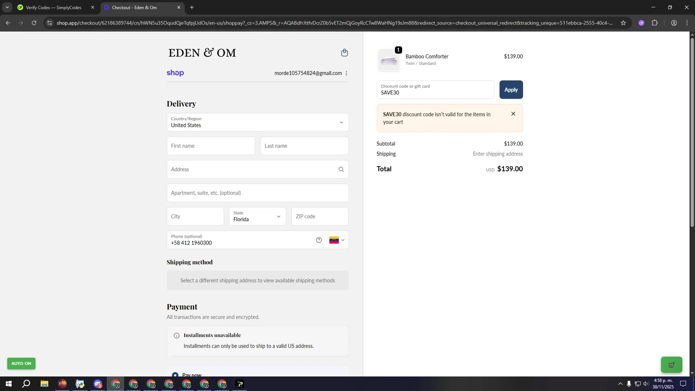Go back to the previous page
The width and height of the screenshot is (695, 391).
pos(8,23)
